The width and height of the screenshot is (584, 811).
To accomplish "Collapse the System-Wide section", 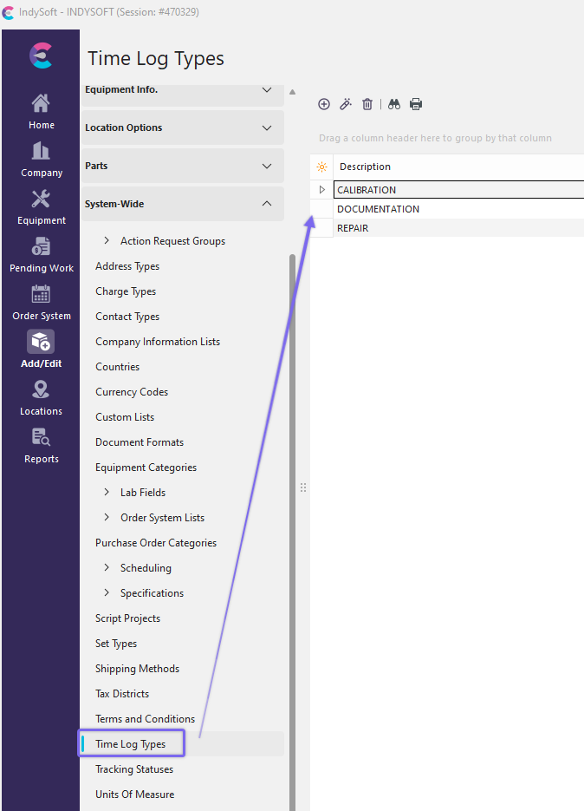I will click(267, 204).
